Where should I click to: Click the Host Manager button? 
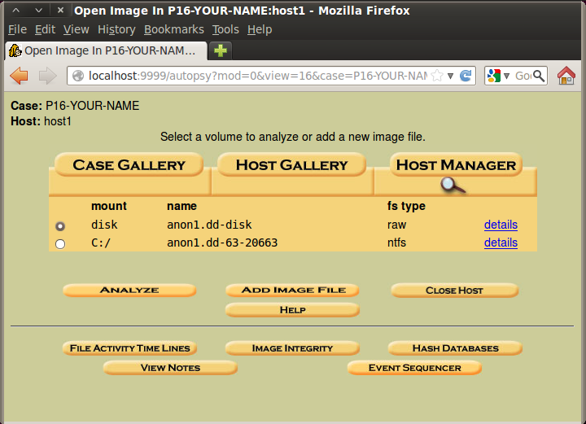point(456,164)
